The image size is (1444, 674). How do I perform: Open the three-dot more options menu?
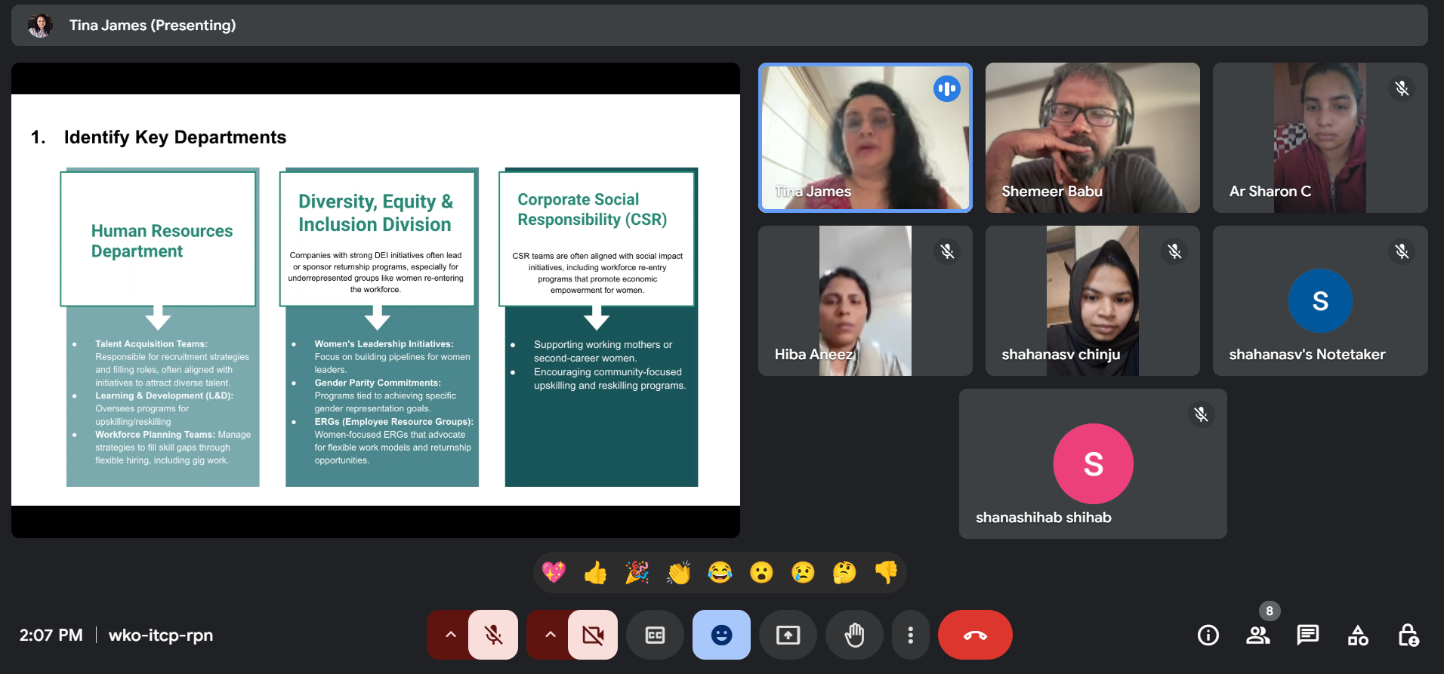pos(910,636)
